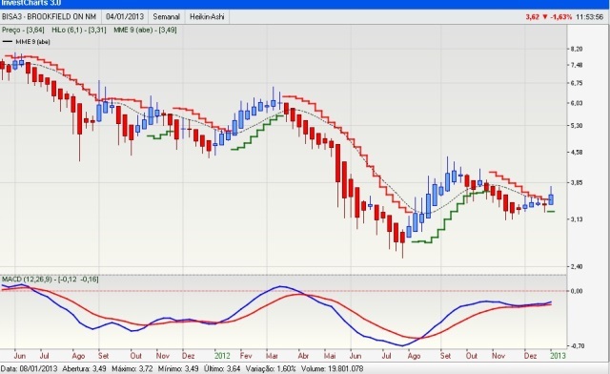This screenshot has height=374, width=610.
Task: Click the 8,20 price axis label
Action: click(x=577, y=49)
